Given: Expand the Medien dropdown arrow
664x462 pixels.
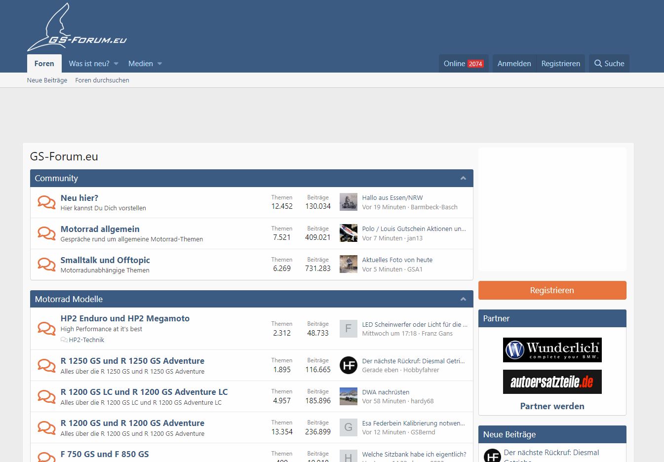Looking at the screenshot, I should coord(159,64).
